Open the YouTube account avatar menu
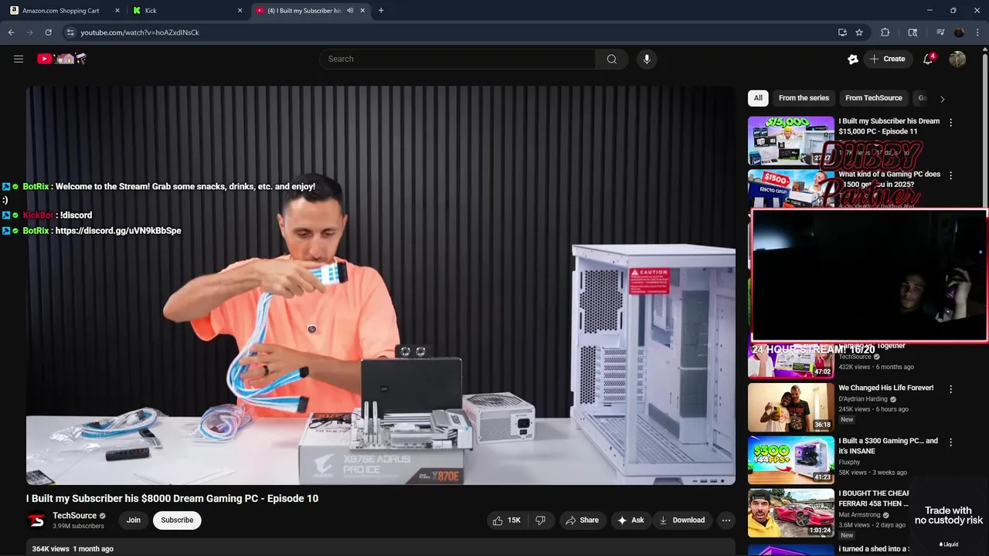Image resolution: width=989 pixels, height=556 pixels. tap(957, 59)
